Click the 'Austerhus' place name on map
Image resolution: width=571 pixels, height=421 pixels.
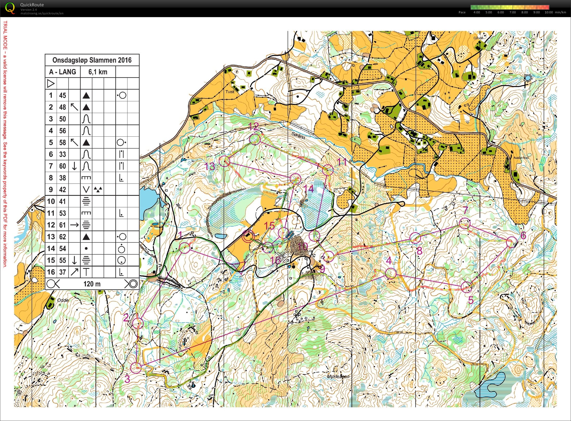[x=521, y=158]
